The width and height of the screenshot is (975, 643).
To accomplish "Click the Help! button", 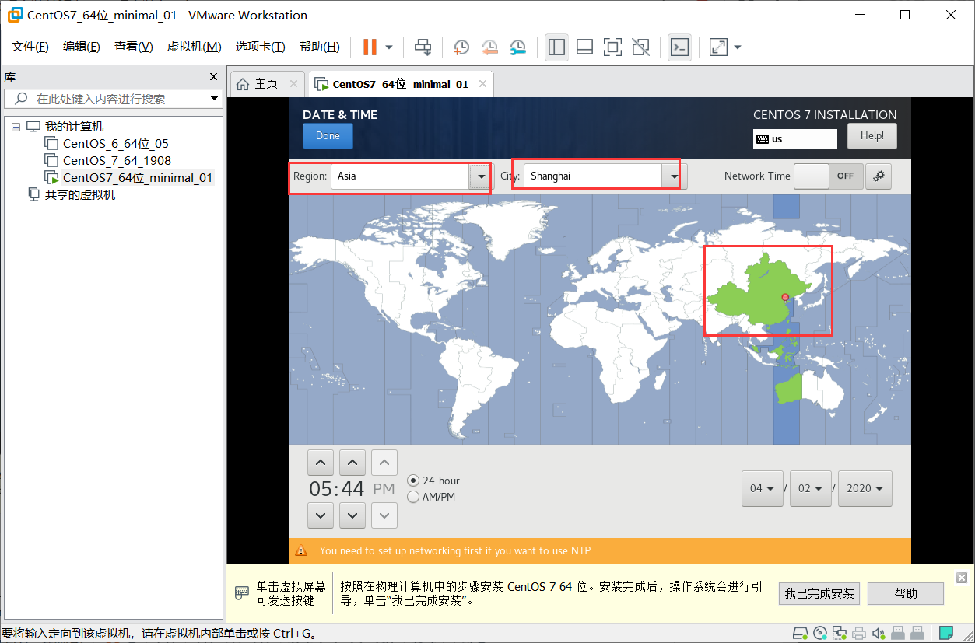I will (x=872, y=136).
